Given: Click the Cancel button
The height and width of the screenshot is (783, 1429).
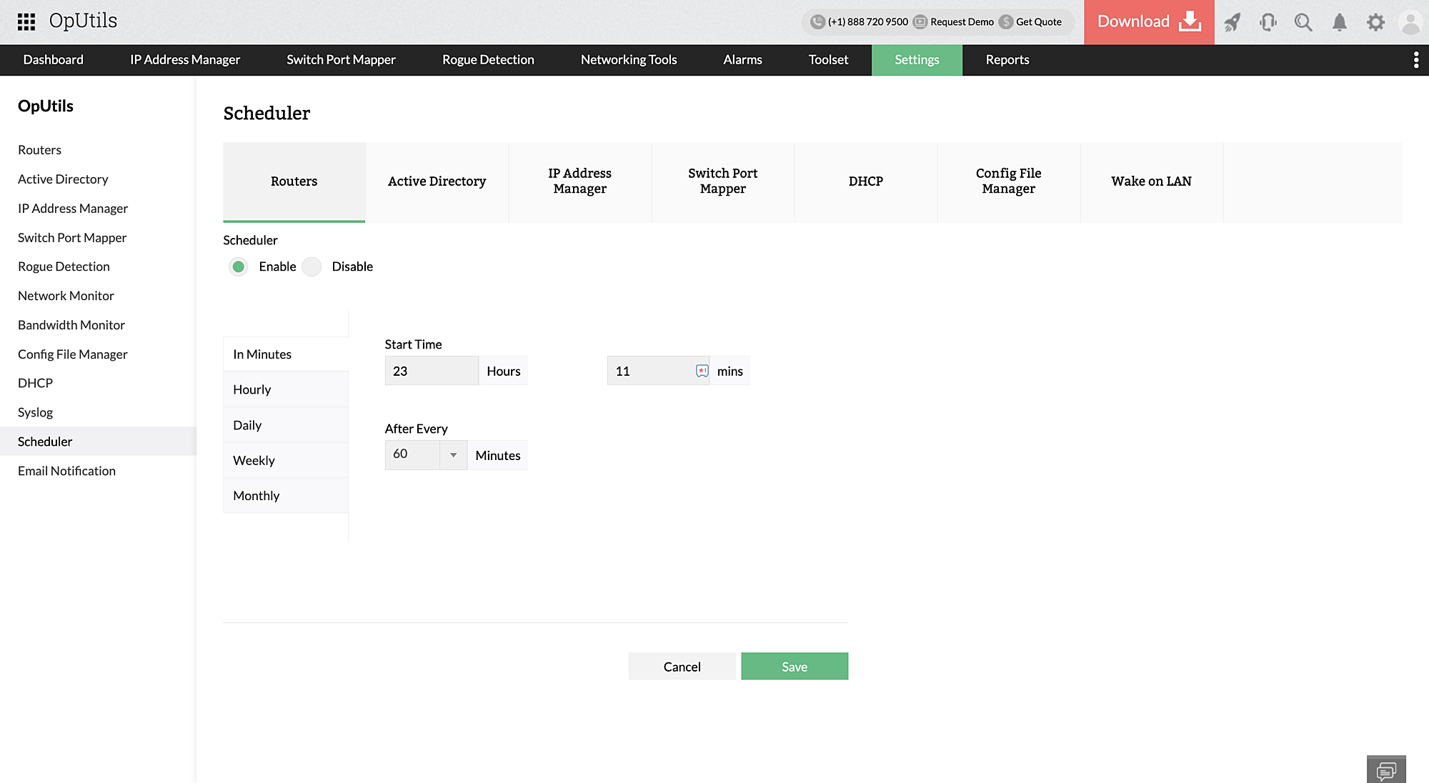Looking at the screenshot, I should [682, 666].
